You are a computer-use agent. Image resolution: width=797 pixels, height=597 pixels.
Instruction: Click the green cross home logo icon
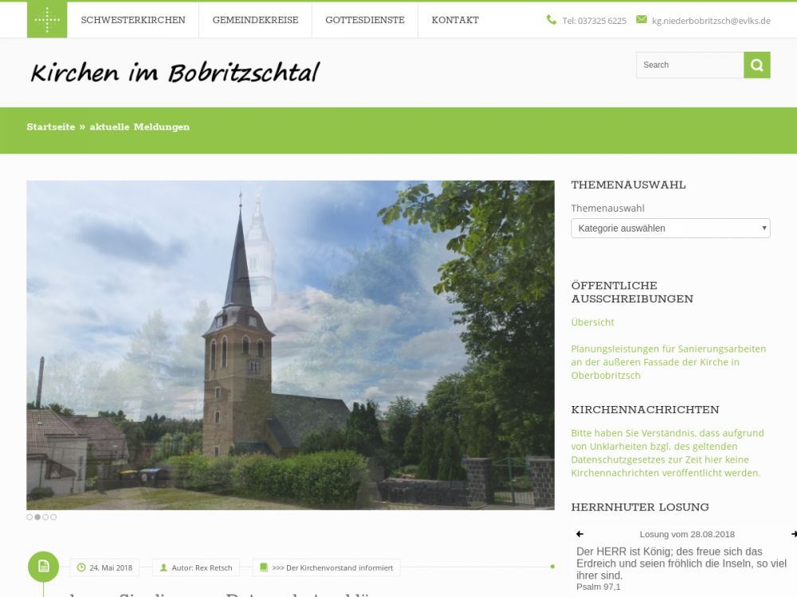point(47,20)
